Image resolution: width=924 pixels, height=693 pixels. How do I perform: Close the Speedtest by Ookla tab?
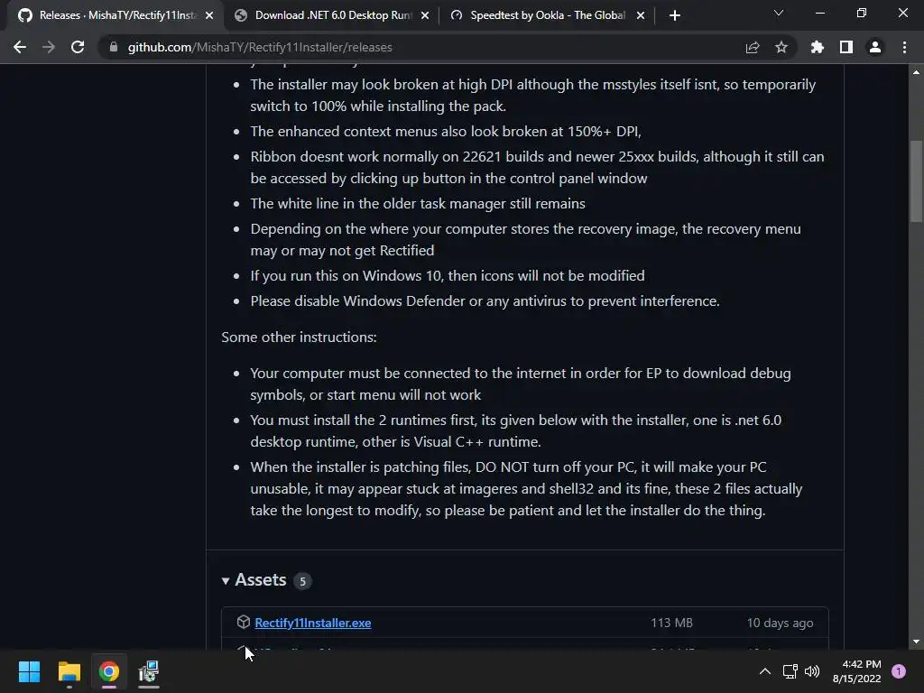tap(641, 15)
